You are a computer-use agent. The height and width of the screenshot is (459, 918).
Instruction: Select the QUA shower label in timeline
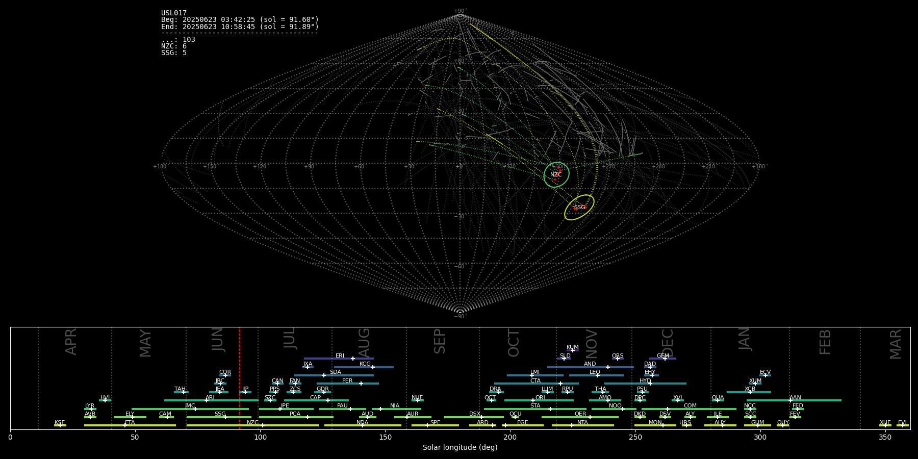pyautogui.click(x=718, y=398)
